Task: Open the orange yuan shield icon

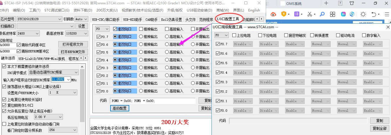Action: (x=284, y=14)
